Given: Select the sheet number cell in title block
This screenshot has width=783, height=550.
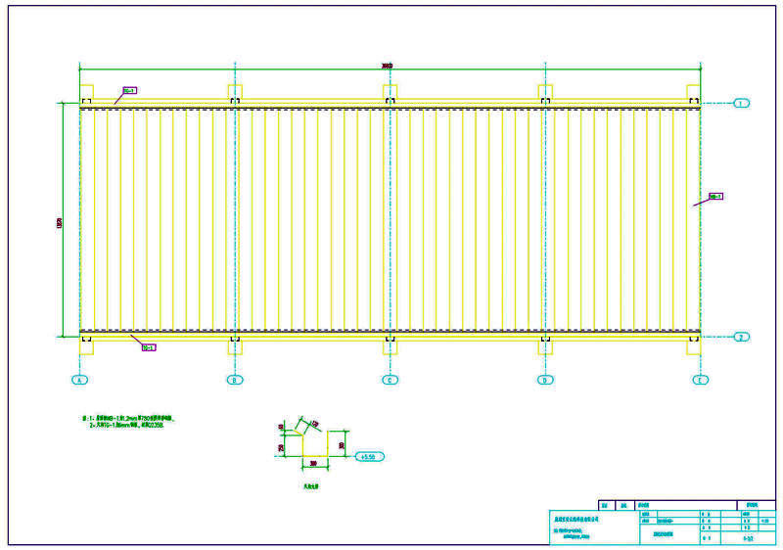Looking at the screenshot, I should pos(748,538).
